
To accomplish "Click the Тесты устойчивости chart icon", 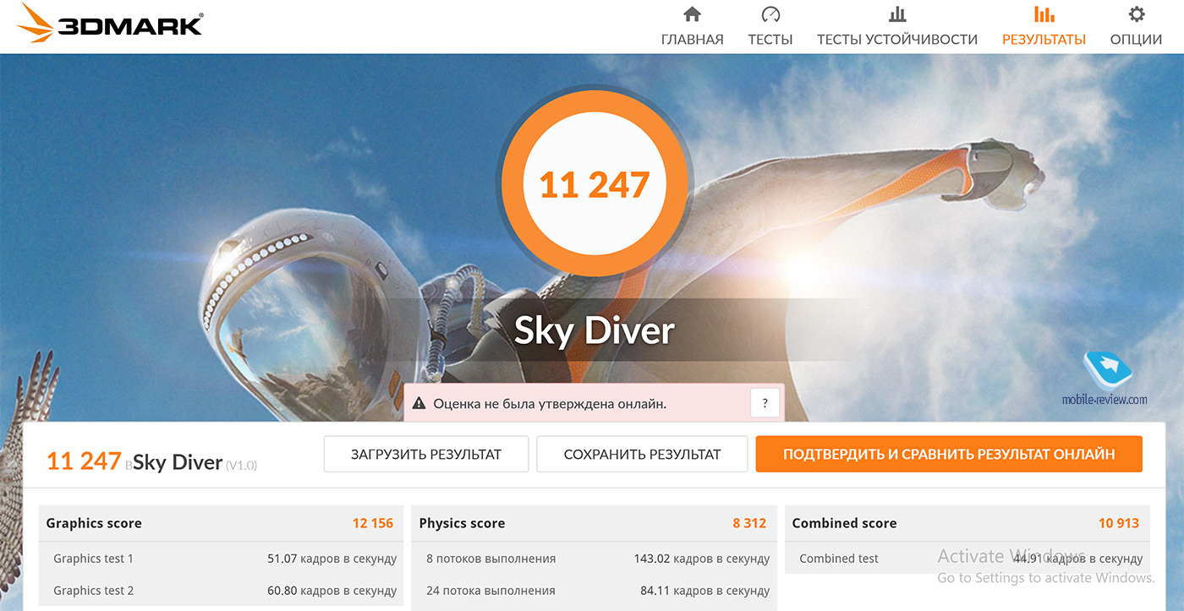I will coord(897,14).
